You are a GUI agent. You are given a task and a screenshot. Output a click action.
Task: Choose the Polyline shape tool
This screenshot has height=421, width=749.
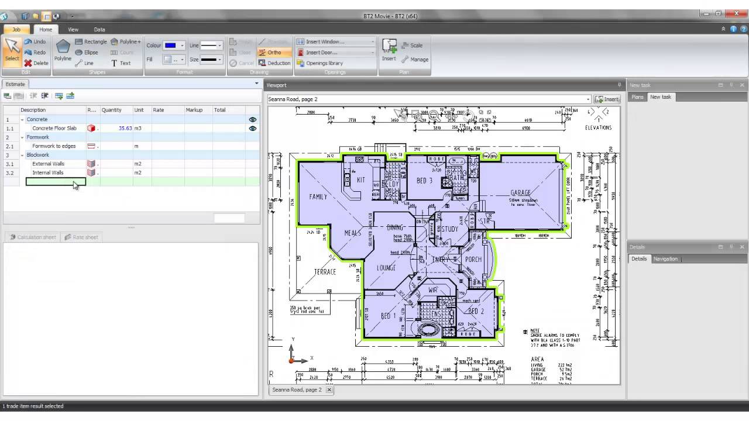pyautogui.click(x=63, y=51)
